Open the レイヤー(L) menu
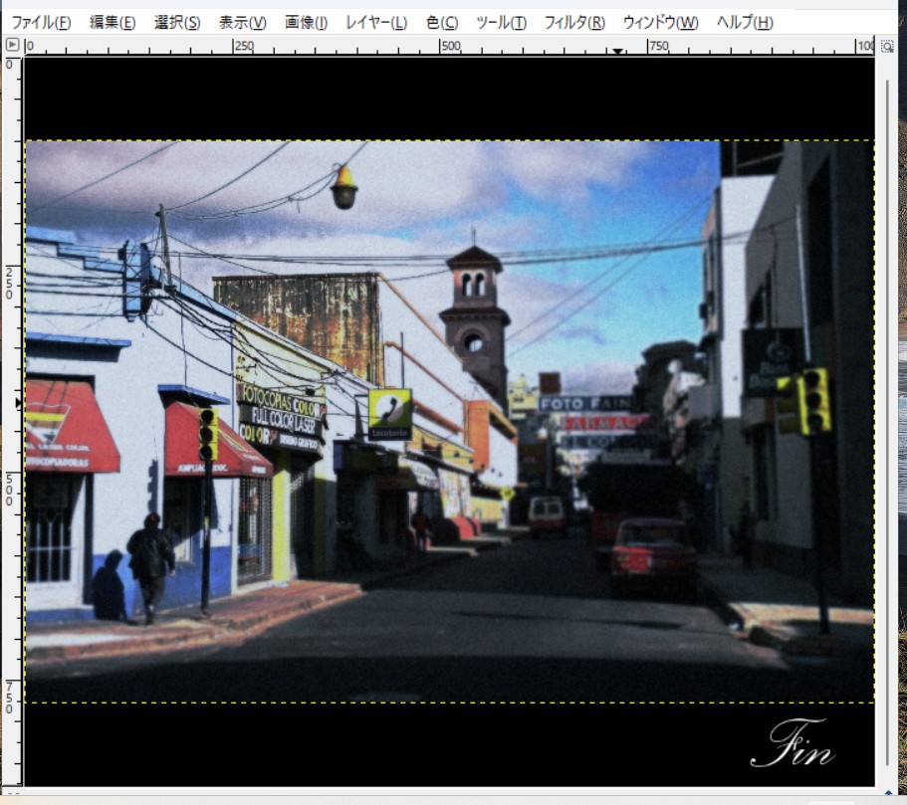The image size is (907, 805). (x=375, y=23)
